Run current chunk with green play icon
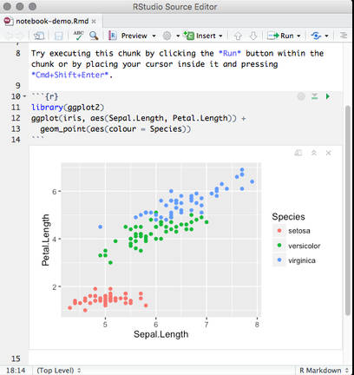This screenshot has height=375, width=354. [328, 96]
